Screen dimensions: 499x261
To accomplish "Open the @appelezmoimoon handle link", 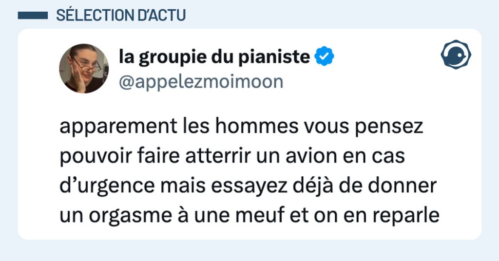I will click(201, 81).
